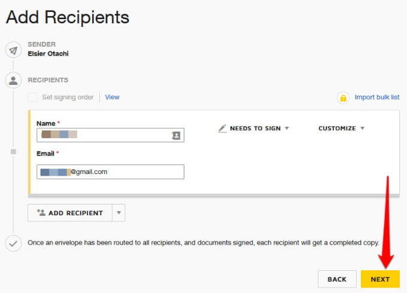Image resolution: width=407 pixels, height=293 pixels.
Task: Open the View signing order link
Action: pos(112,97)
